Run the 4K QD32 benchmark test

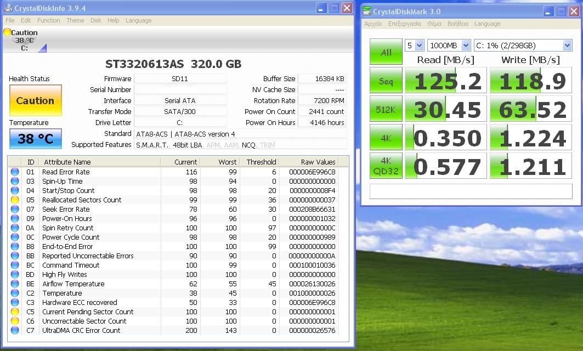click(386, 166)
